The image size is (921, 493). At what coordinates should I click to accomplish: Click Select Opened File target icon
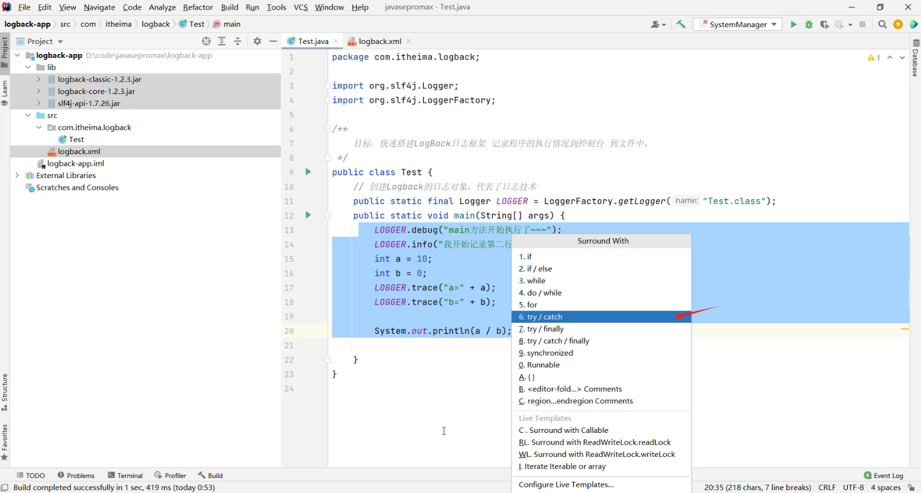(x=206, y=41)
